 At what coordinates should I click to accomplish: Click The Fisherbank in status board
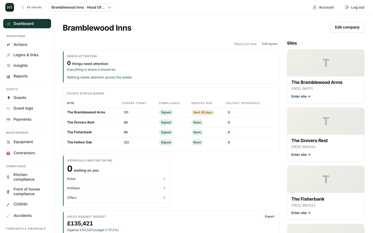tap(79, 132)
